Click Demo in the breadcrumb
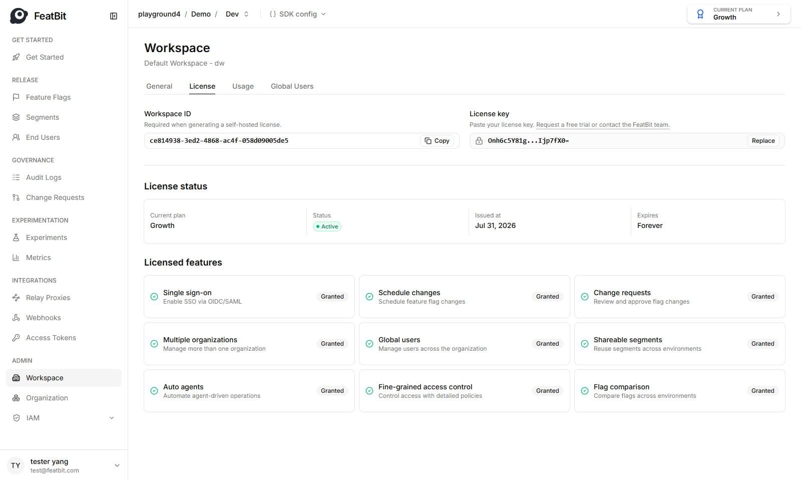Image resolution: width=801 pixels, height=481 pixels. point(201,14)
